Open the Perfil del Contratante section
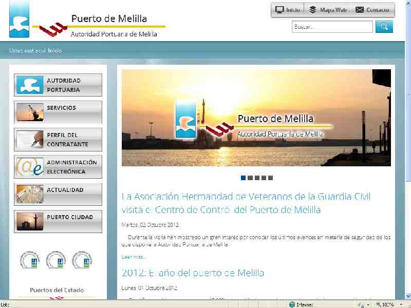Viewport: 411px width, 308px height. [58, 139]
